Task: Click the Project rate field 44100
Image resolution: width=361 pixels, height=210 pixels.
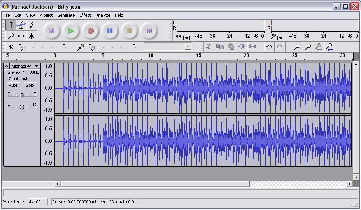Action: click(x=38, y=202)
